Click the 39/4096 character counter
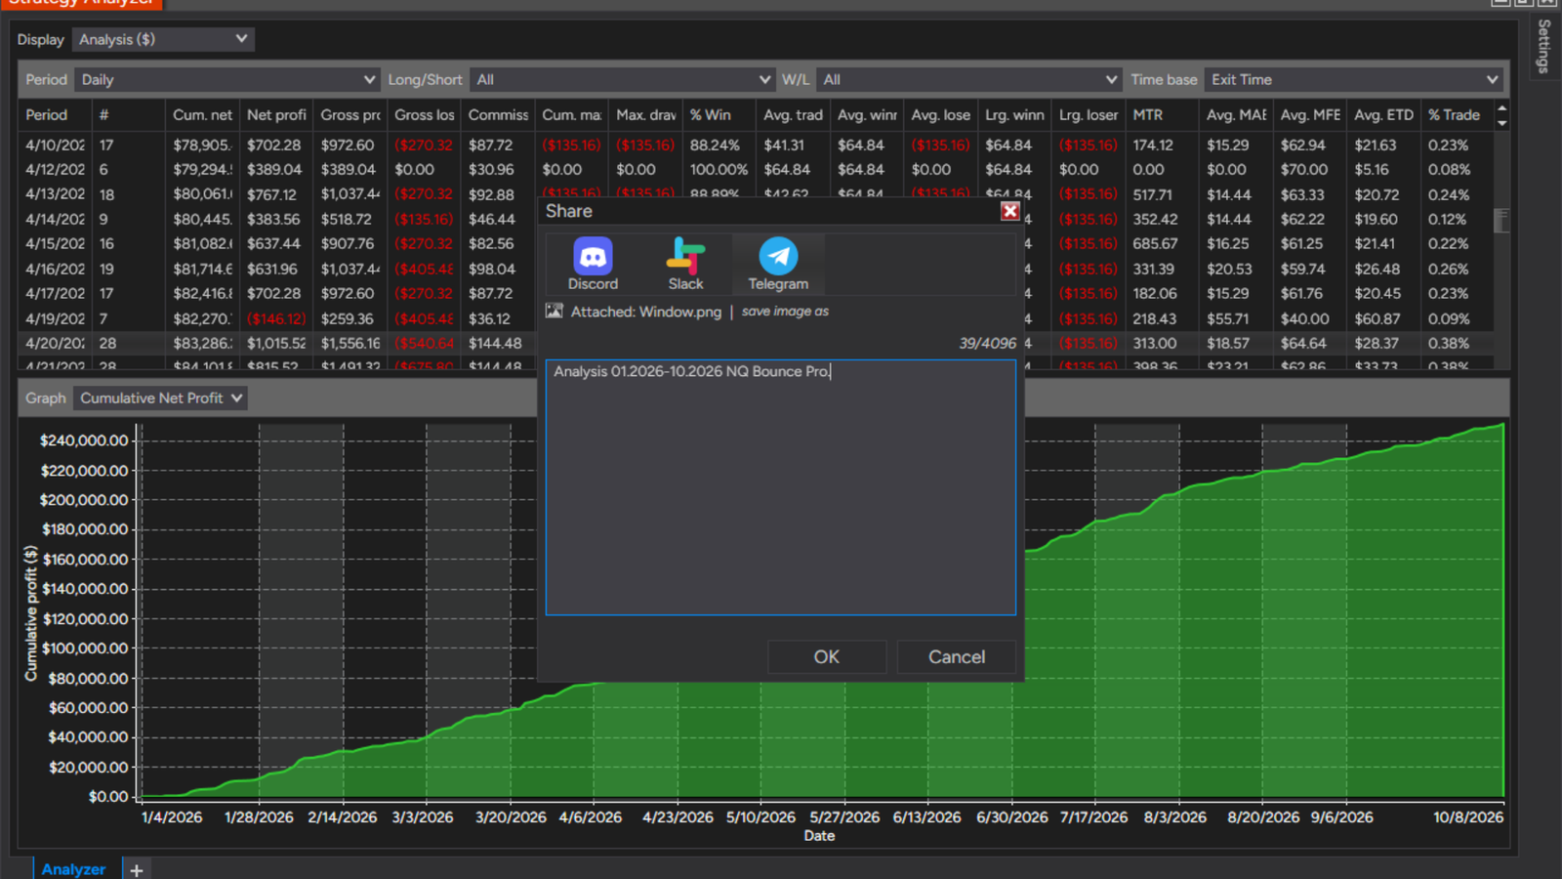This screenshot has width=1562, height=879. 987,343
